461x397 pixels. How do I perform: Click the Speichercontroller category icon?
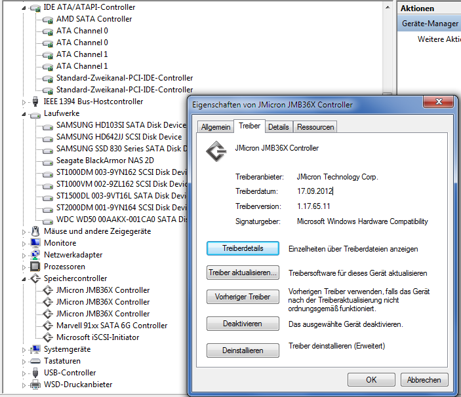tap(35, 278)
